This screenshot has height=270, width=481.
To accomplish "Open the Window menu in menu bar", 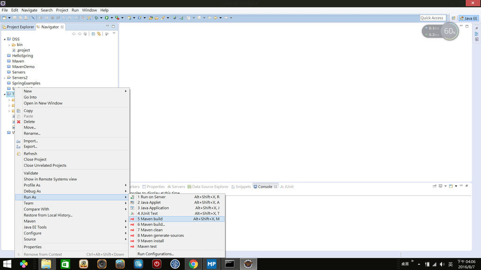I will (89, 10).
